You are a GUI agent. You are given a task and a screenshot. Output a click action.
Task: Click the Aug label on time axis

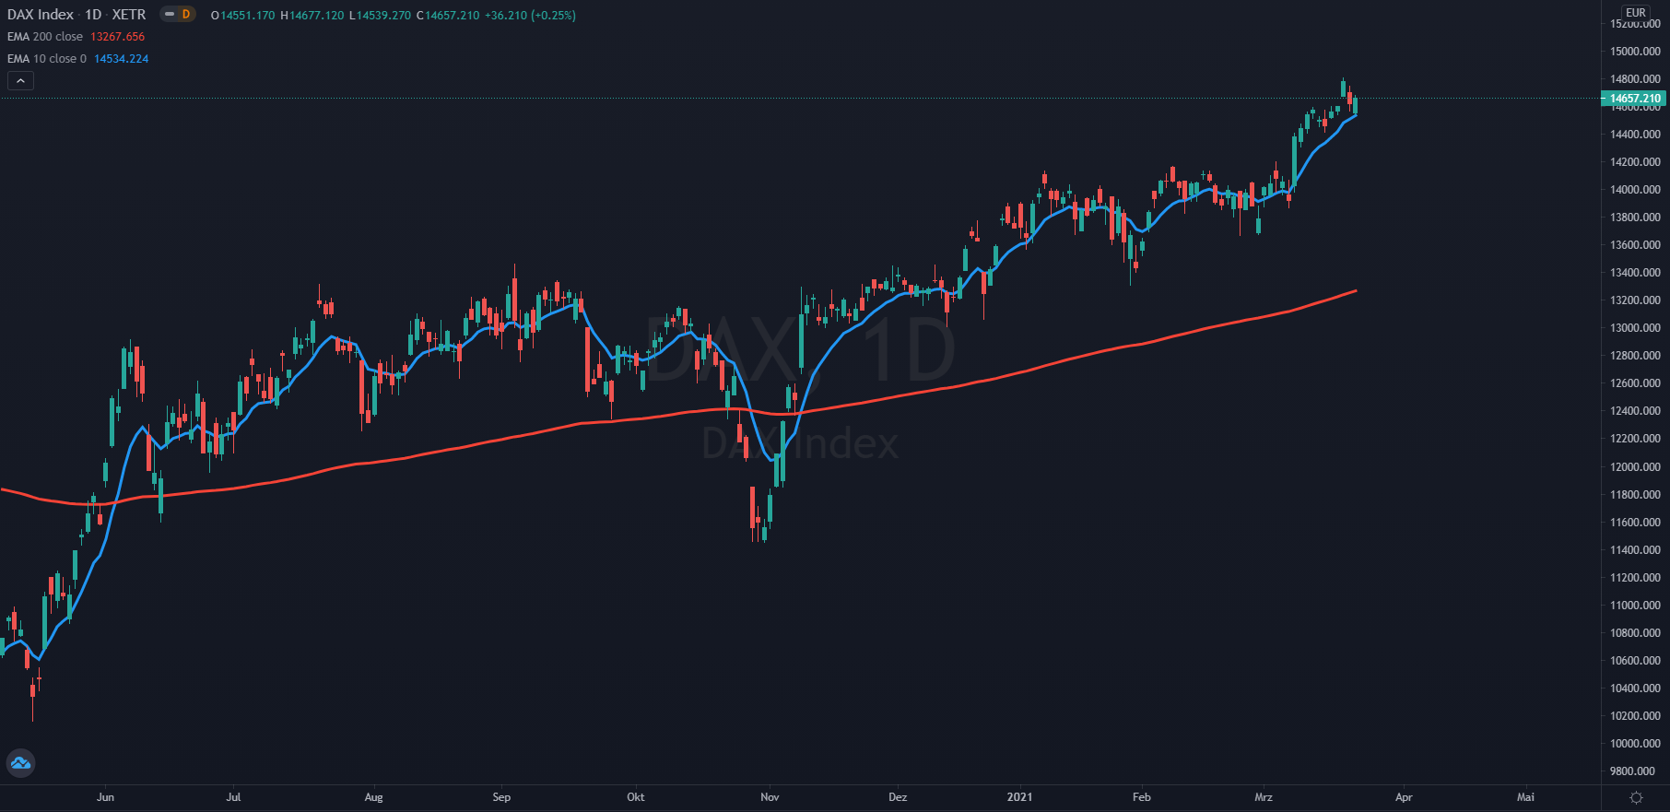pyautogui.click(x=373, y=797)
